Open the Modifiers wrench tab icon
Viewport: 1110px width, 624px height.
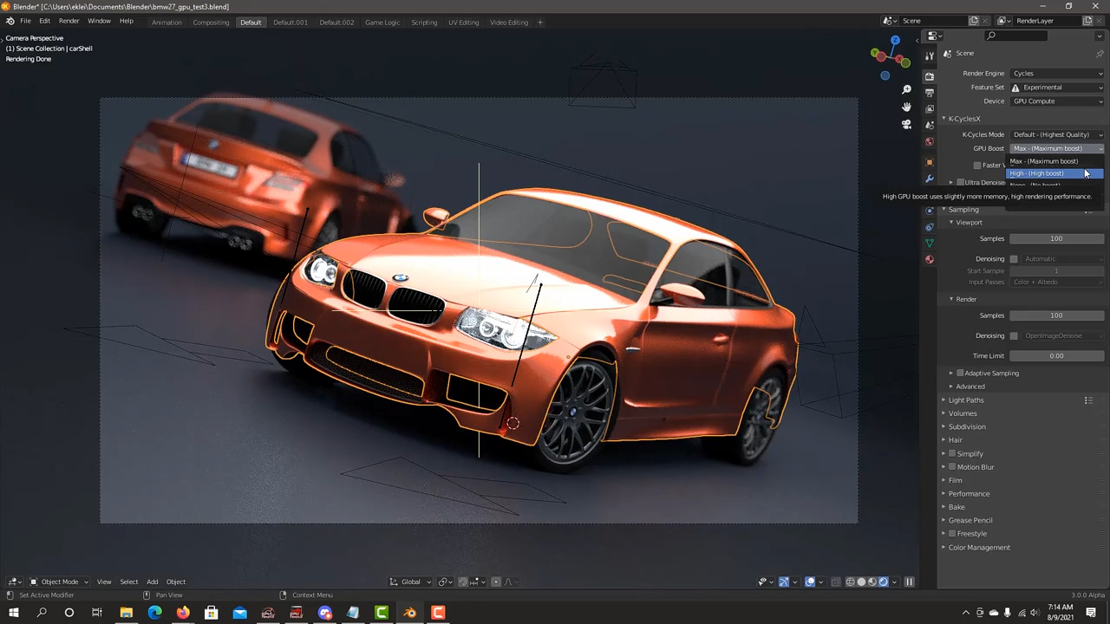point(930,179)
